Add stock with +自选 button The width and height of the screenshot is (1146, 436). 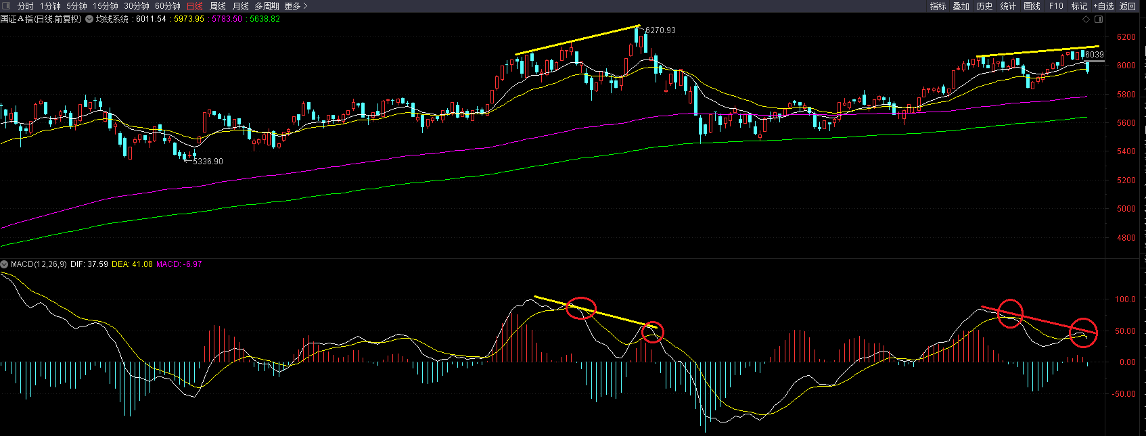1103,6
